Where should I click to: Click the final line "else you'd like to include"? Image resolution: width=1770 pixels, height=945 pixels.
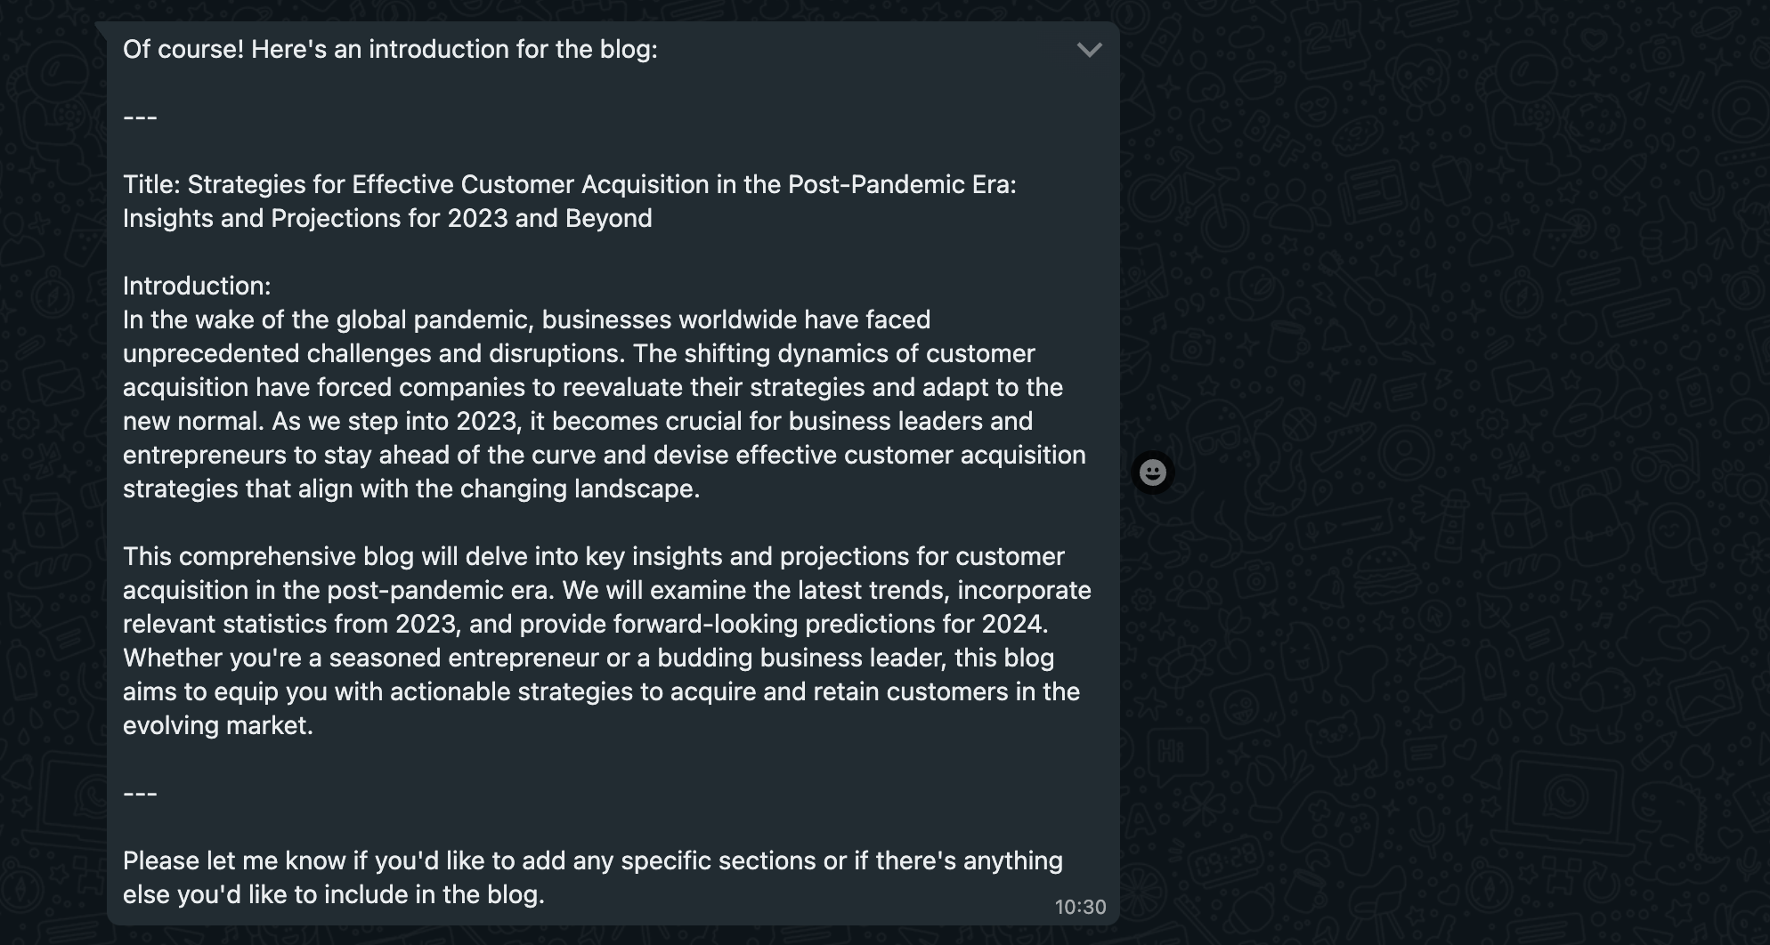click(333, 895)
